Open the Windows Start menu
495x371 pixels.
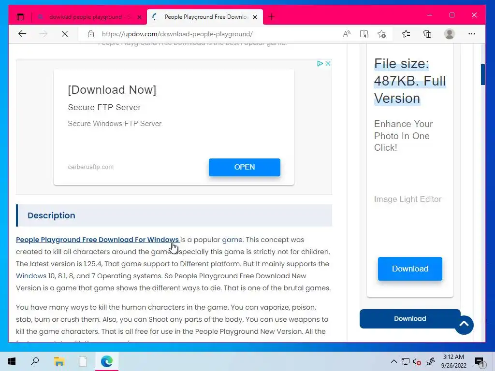12,361
